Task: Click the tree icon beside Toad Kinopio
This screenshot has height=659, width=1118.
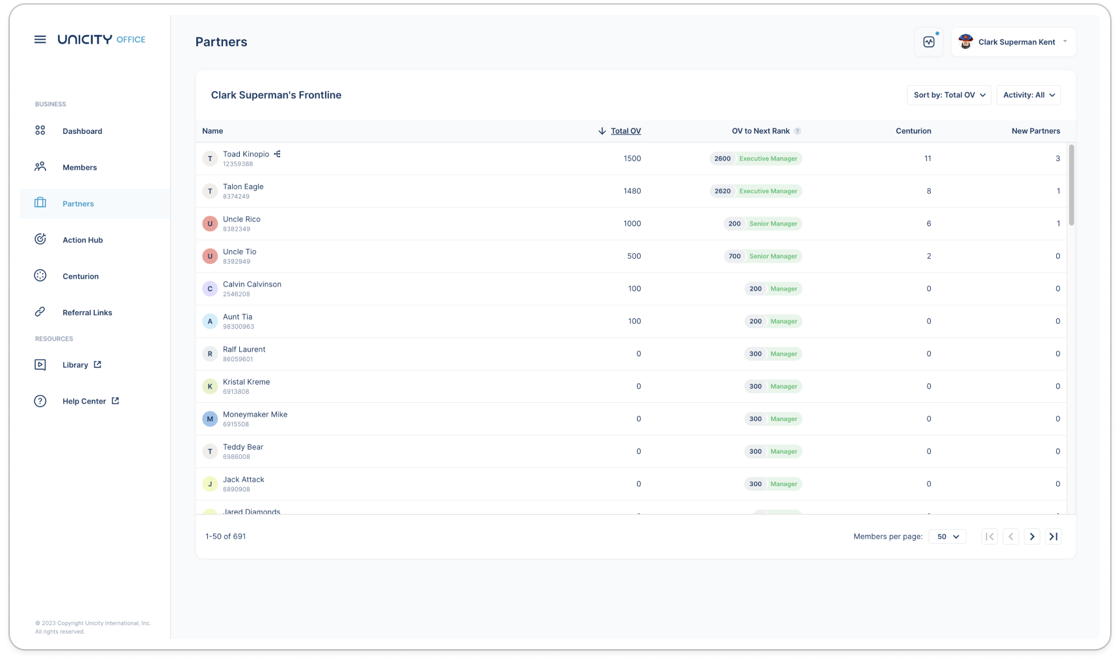Action: point(278,154)
